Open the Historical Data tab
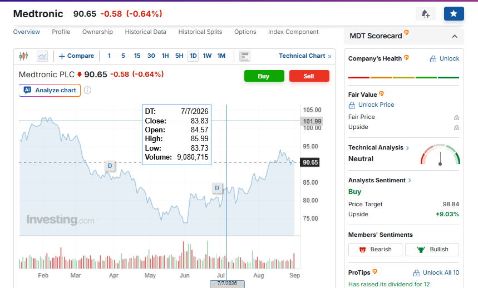The image size is (478, 288). 145,32
